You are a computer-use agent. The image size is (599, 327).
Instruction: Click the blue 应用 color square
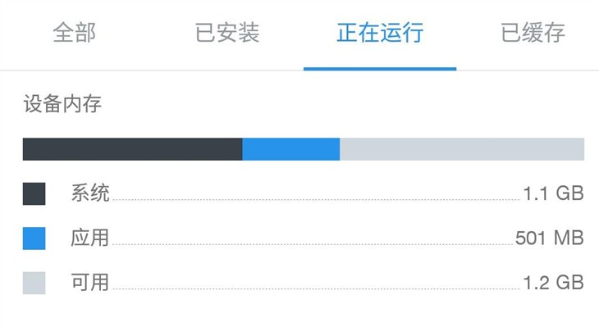pyautogui.click(x=34, y=238)
